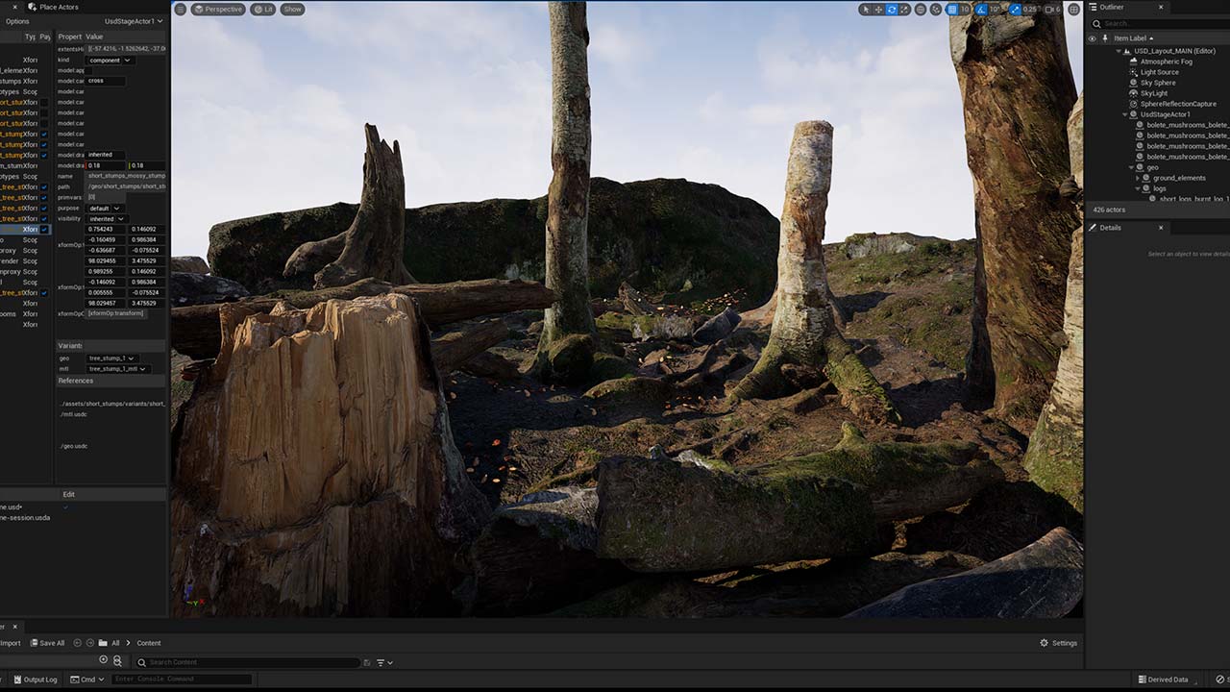Collapse the UsdStageActor1 tree item

1127,114
